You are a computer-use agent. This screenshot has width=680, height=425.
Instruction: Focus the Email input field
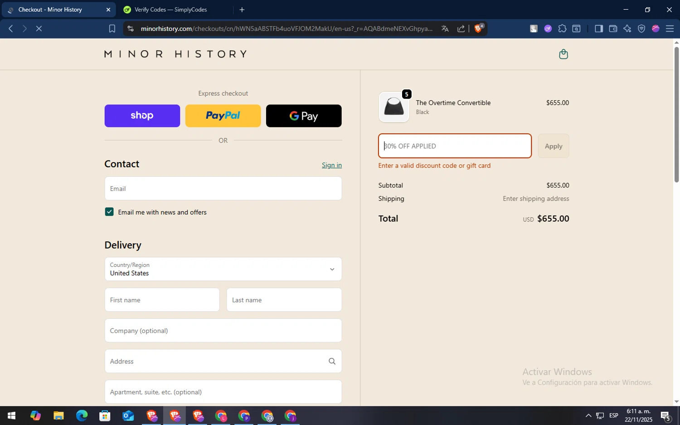coord(223,188)
